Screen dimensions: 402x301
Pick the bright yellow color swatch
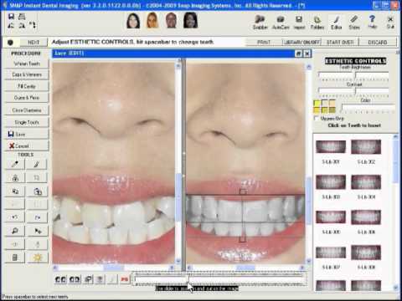click(317, 104)
